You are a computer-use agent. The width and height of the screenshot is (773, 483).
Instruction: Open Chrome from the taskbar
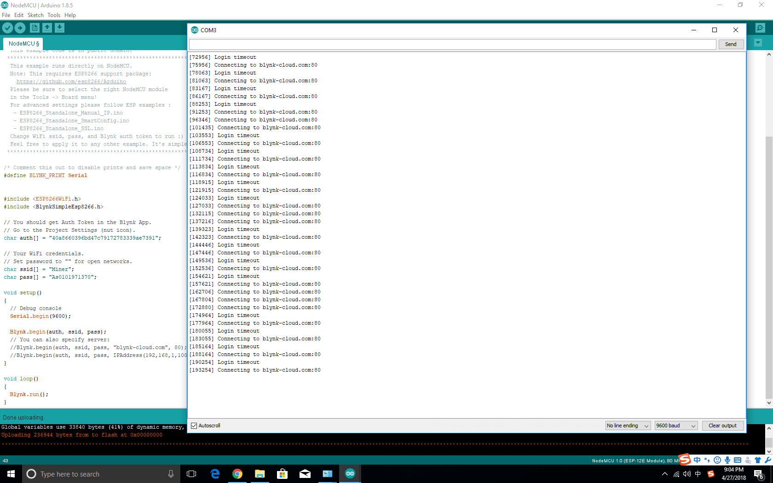(237, 474)
